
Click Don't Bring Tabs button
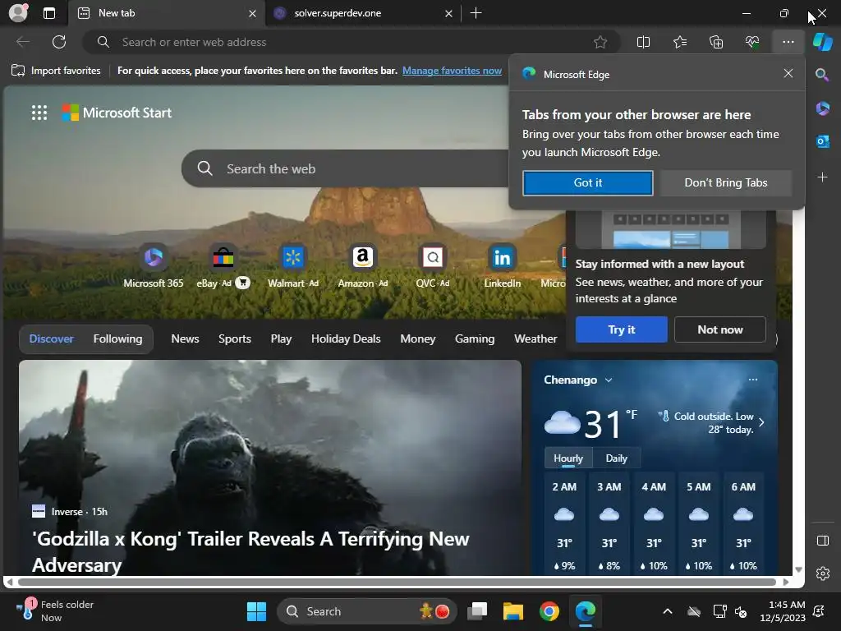pyautogui.click(x=726, y=183)
